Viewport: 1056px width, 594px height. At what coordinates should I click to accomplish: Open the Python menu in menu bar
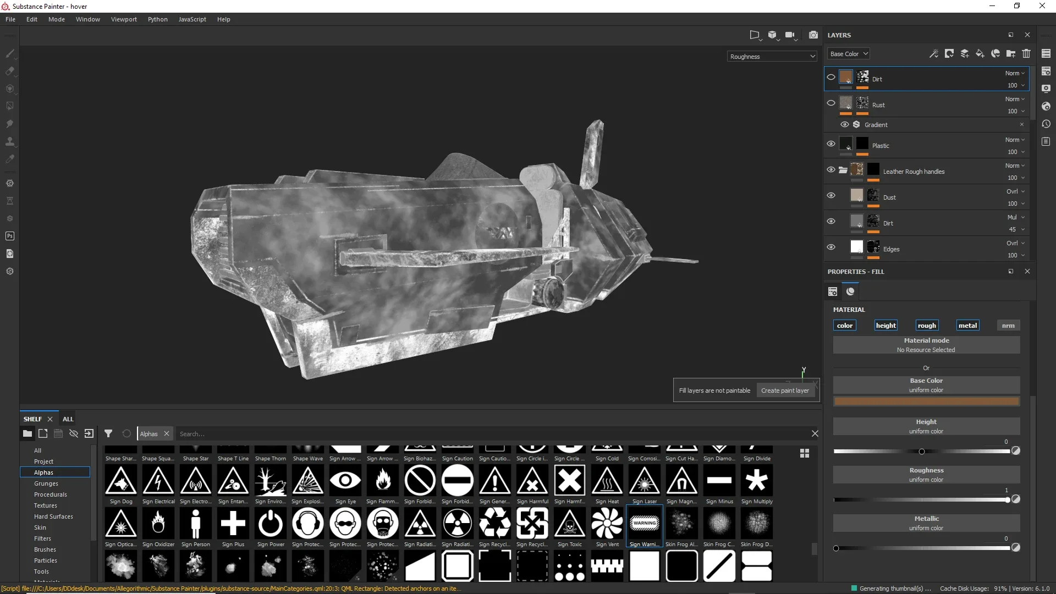click(x=157, y=19)
